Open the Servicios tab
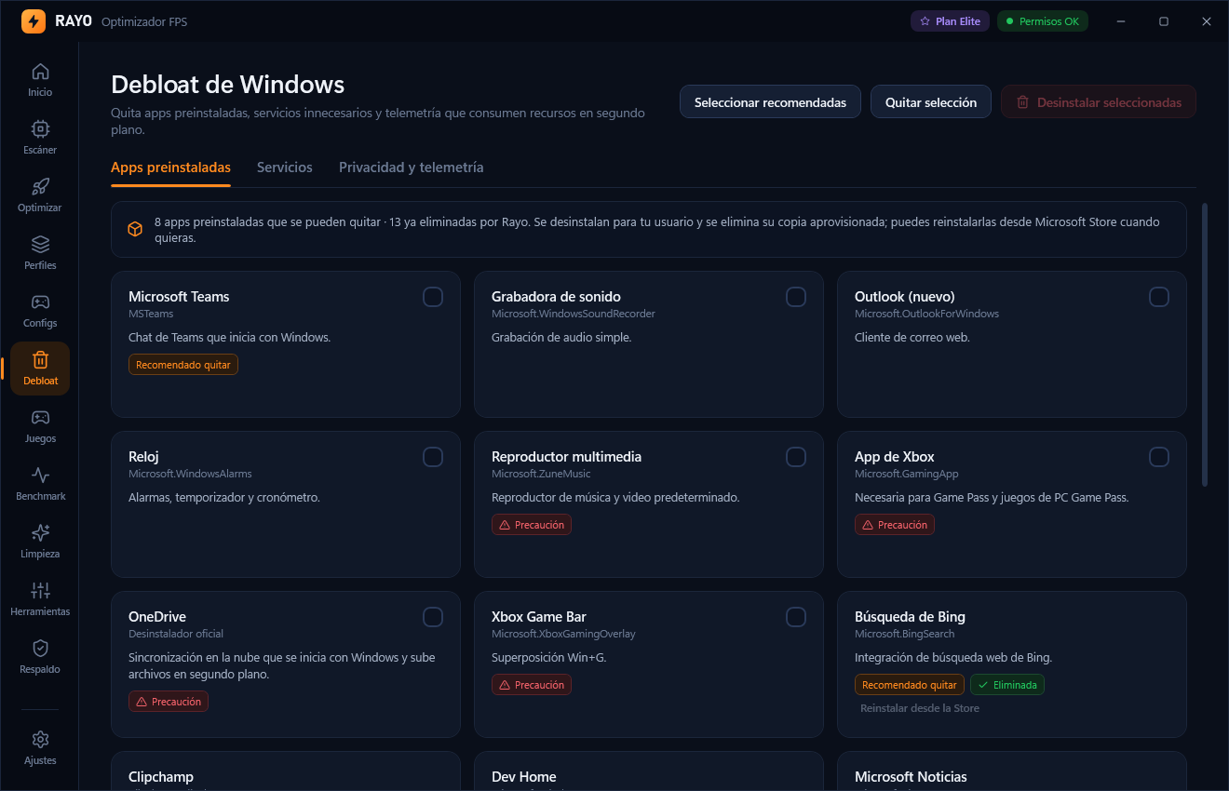Image resolution: width=1229 pixels, height=791 pixels. 285,168
